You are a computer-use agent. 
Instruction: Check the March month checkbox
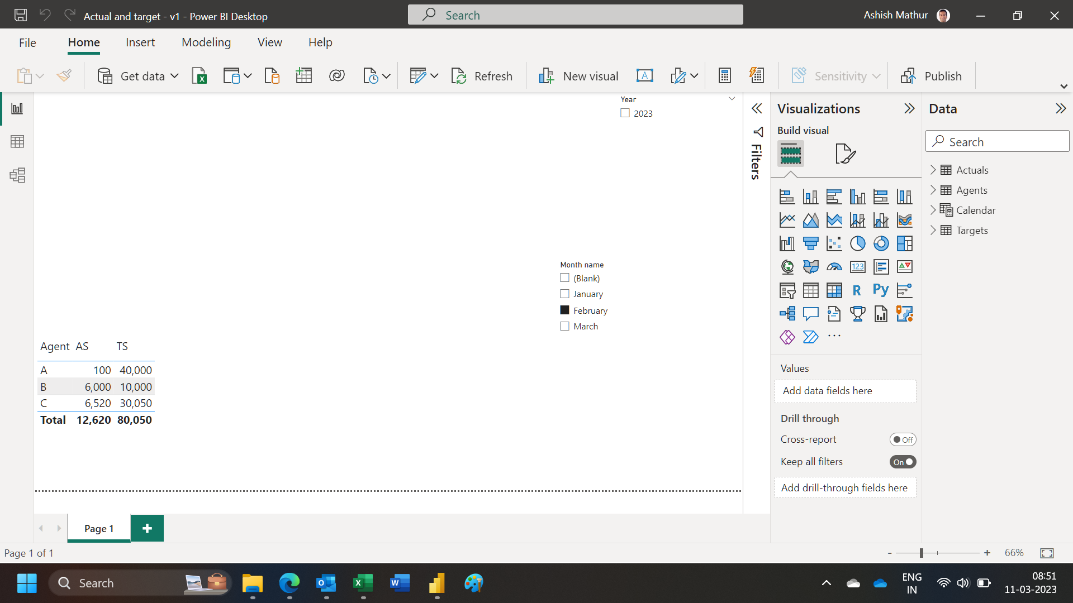pyautogui.click(x=564, y=326)
